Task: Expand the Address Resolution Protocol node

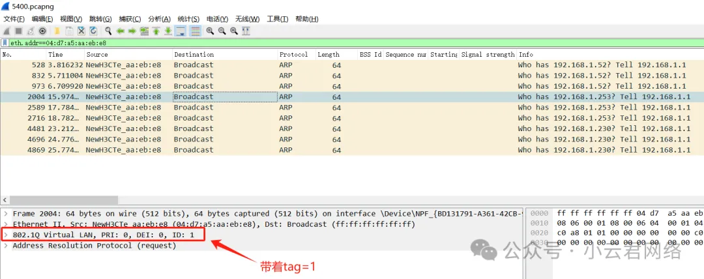Action: (6, 246)
